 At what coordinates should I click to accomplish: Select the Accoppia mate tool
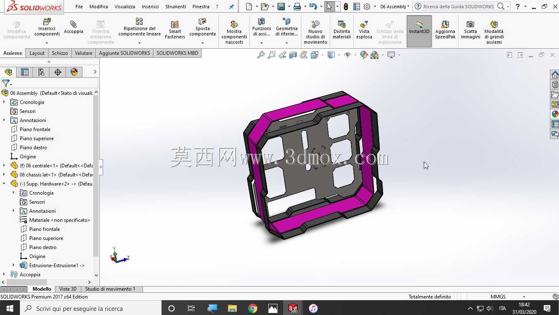73,27
